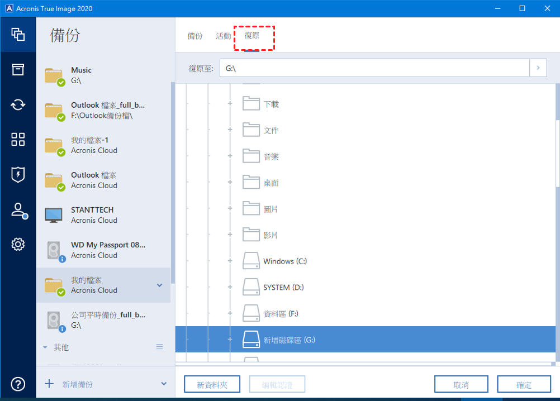Open the Settings gear icon
Screen dimensions: 560x401
[x=18, y=245]
